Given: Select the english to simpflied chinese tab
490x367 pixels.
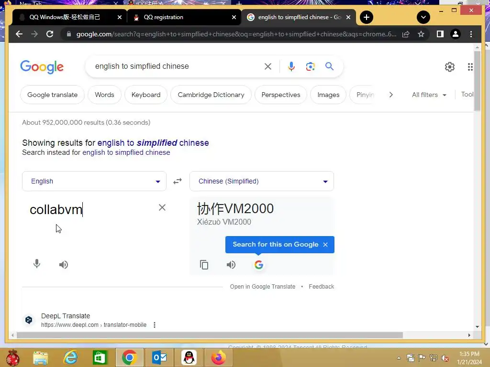Looking at the screenshot, I should (x=300, y=17).
